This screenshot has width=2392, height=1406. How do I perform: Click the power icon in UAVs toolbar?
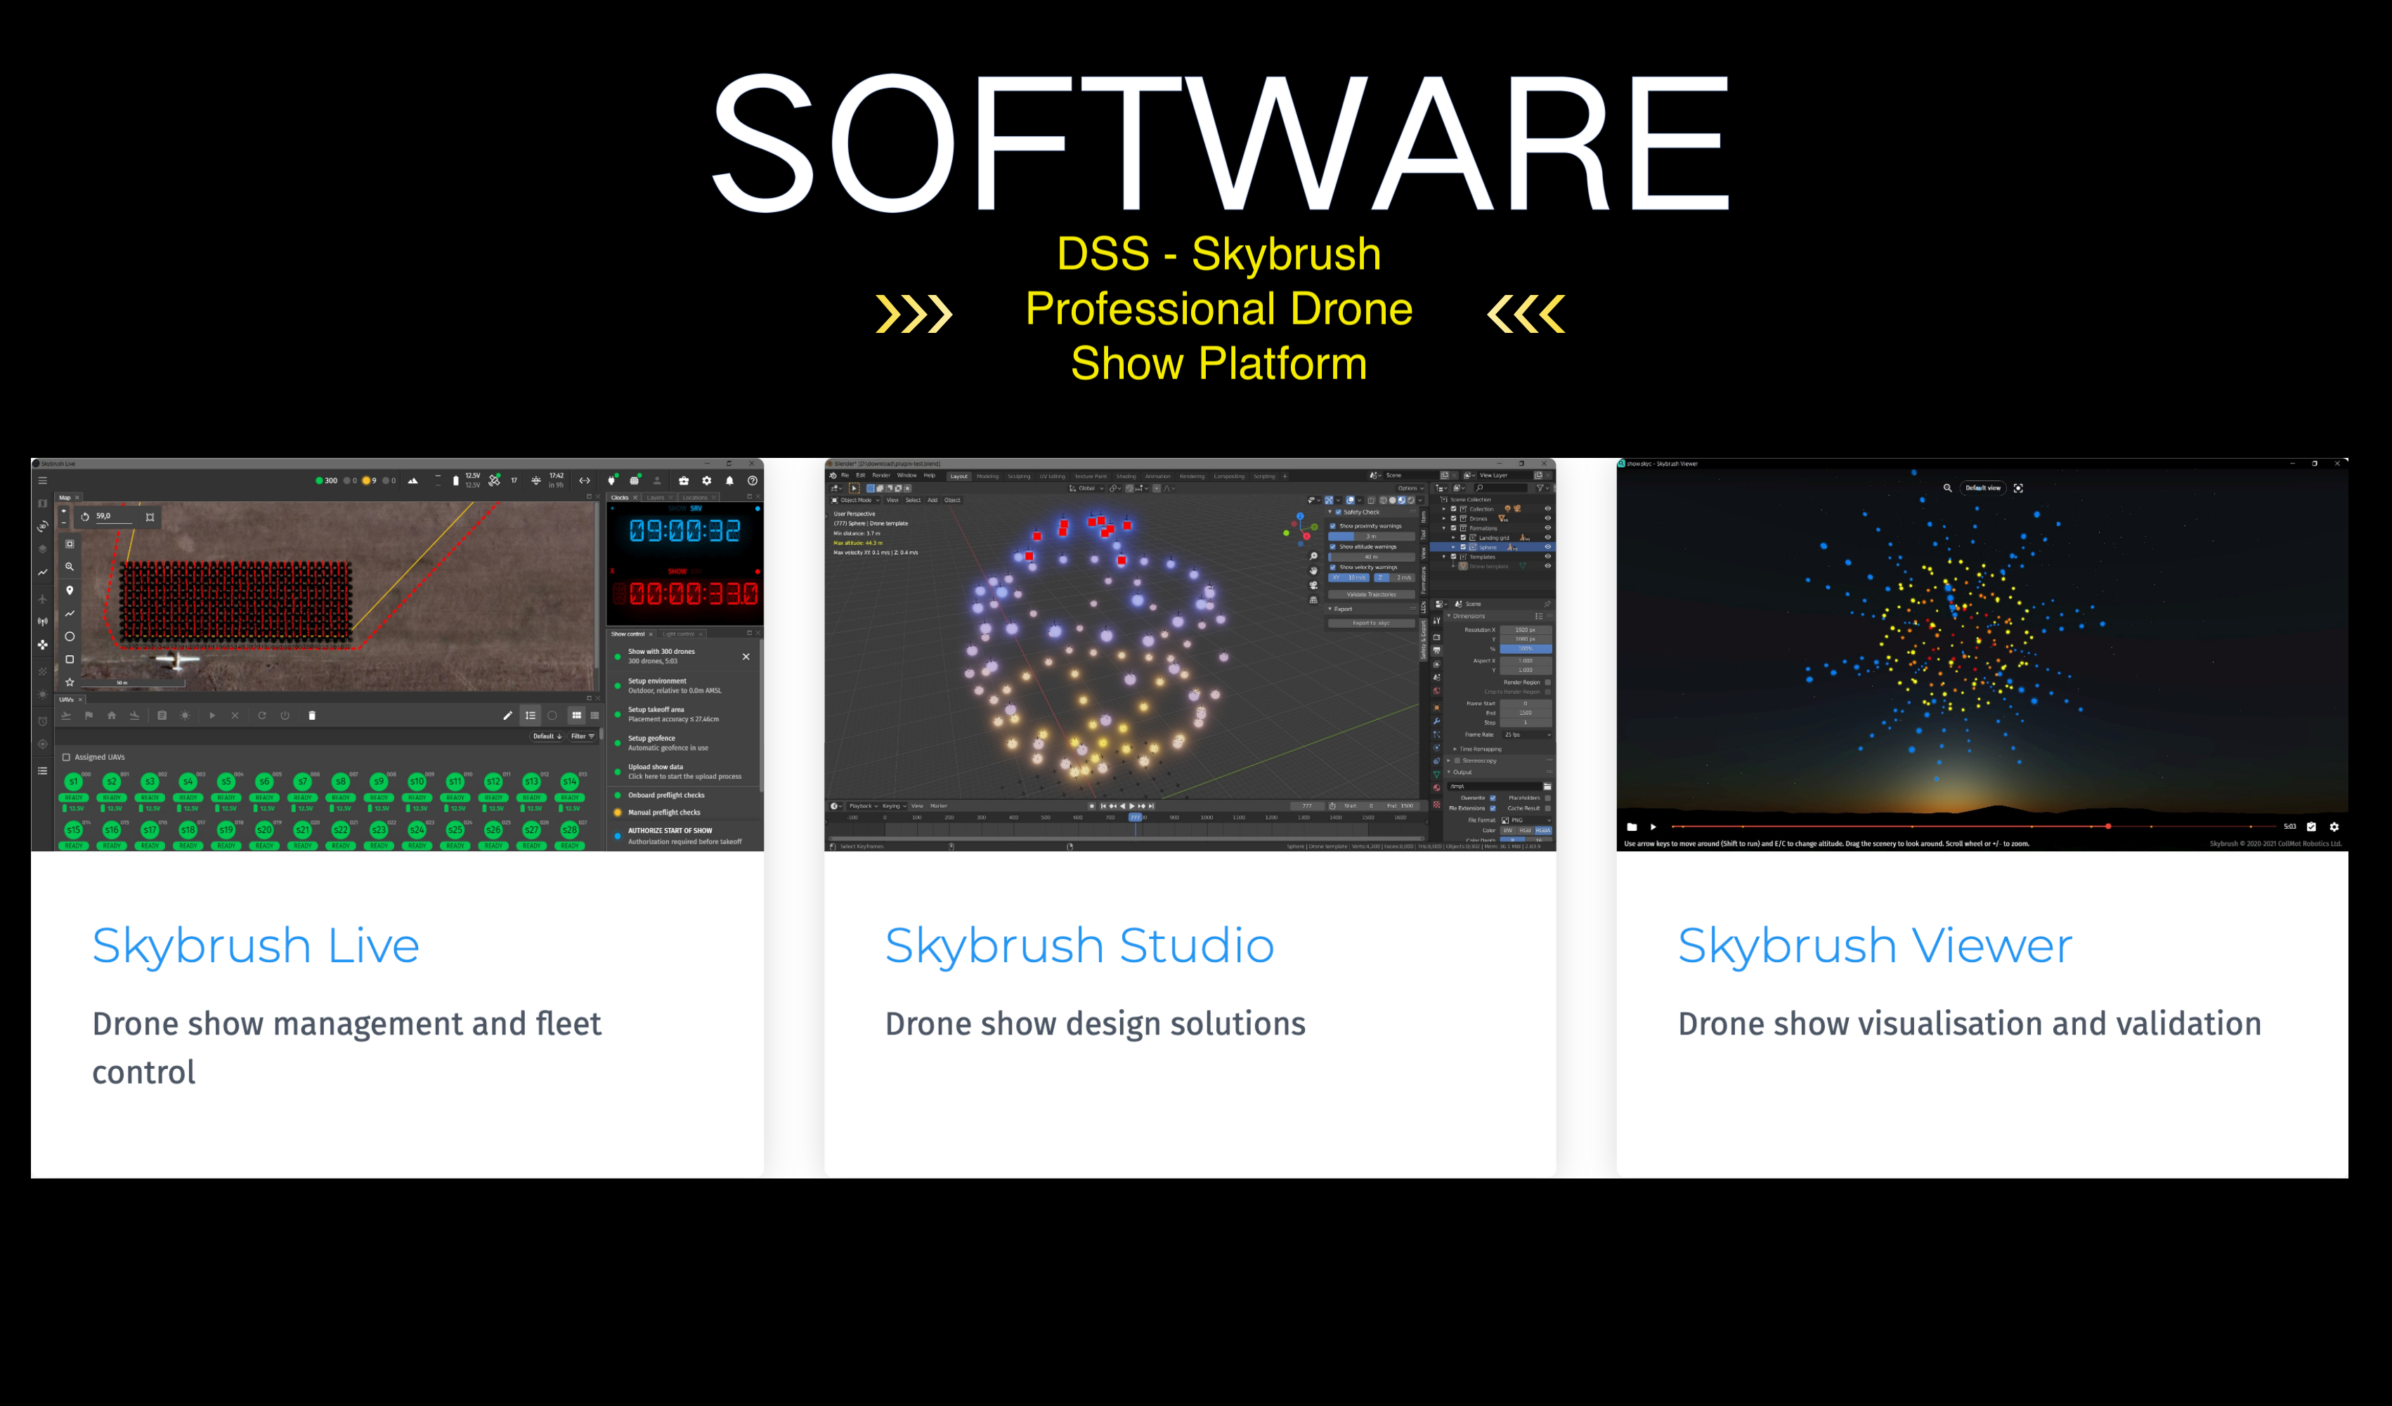click(x=285, y=716)
